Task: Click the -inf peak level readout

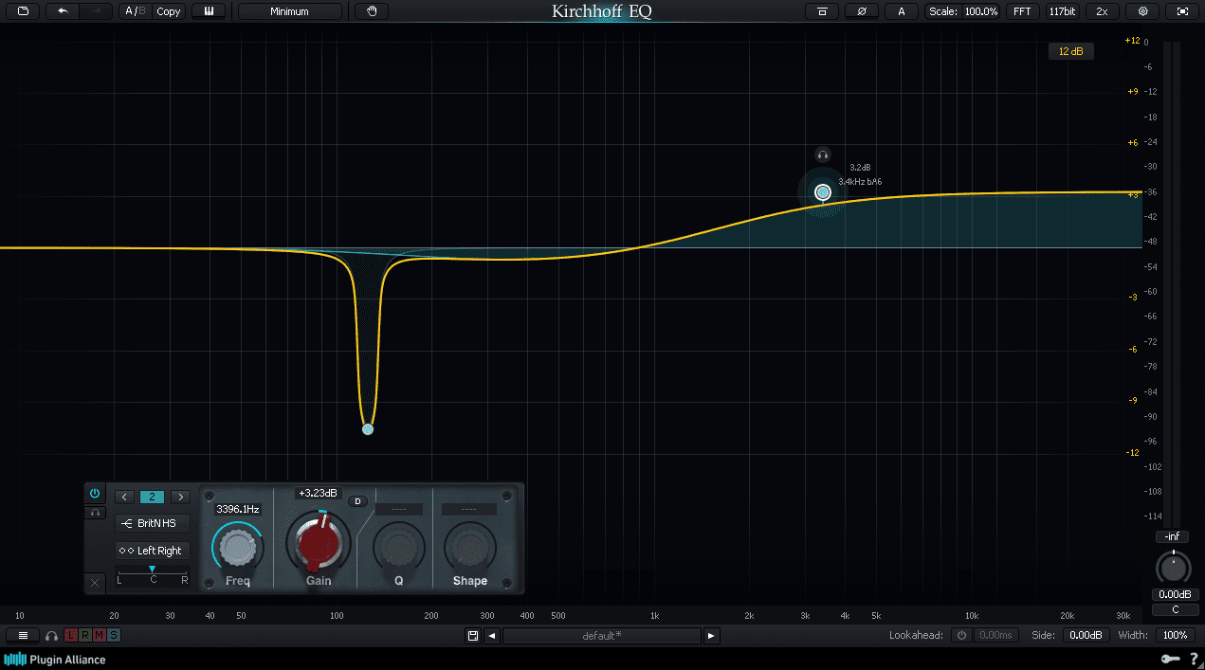Action: click(1173, 537)
